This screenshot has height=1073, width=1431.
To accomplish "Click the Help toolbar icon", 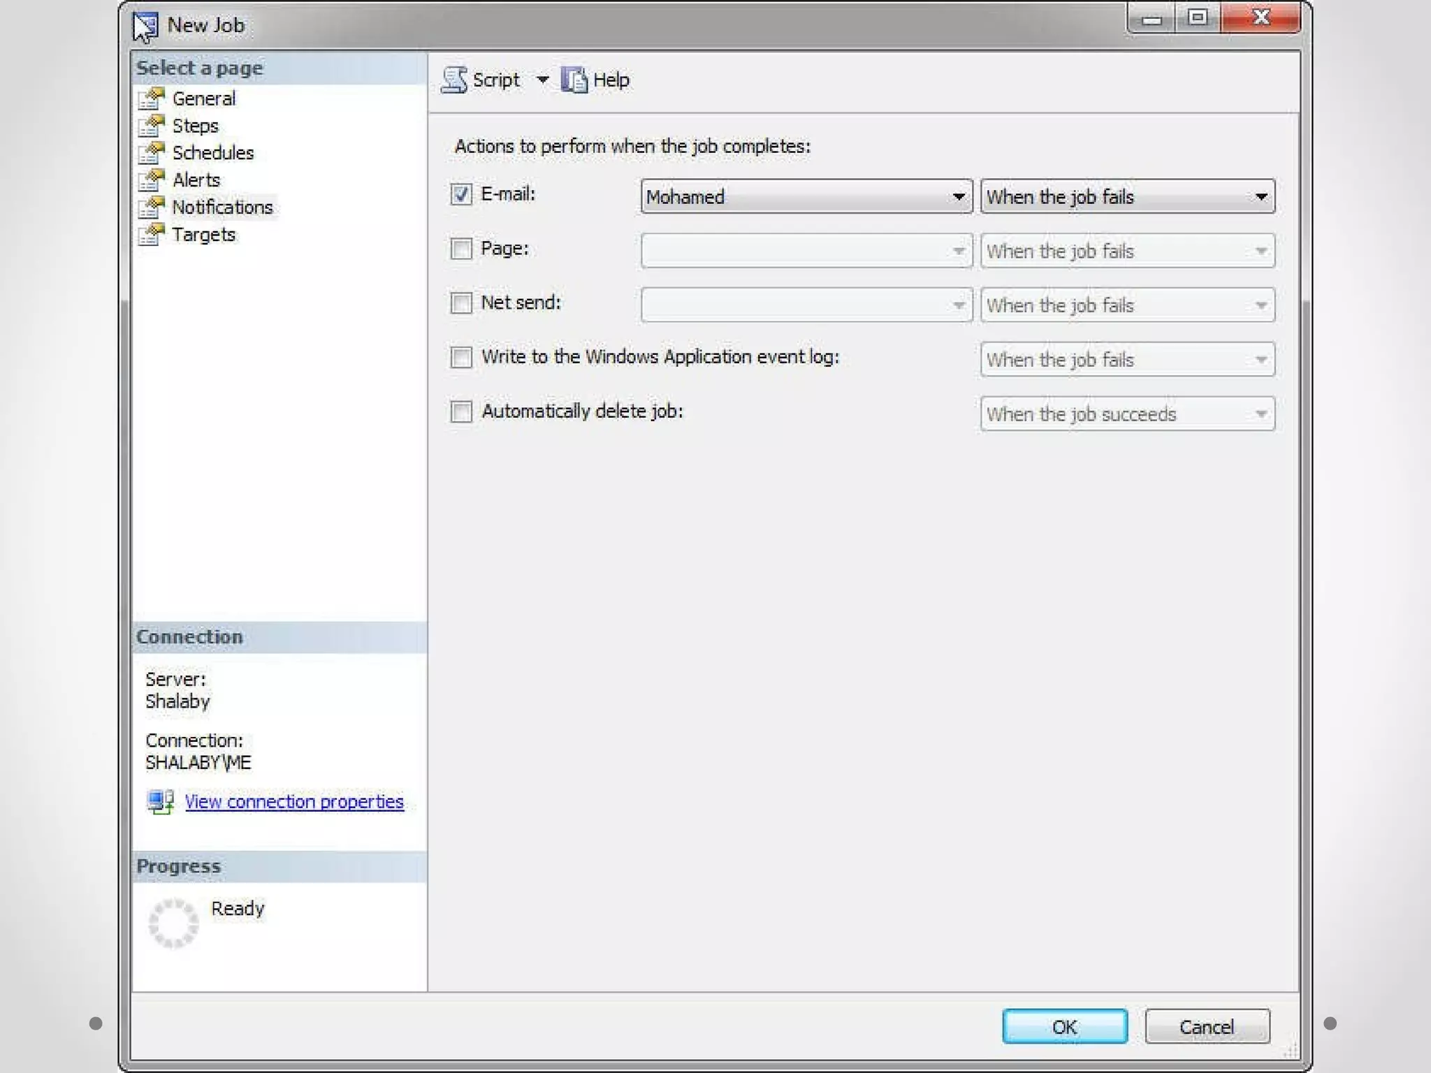I will (574, 80).
